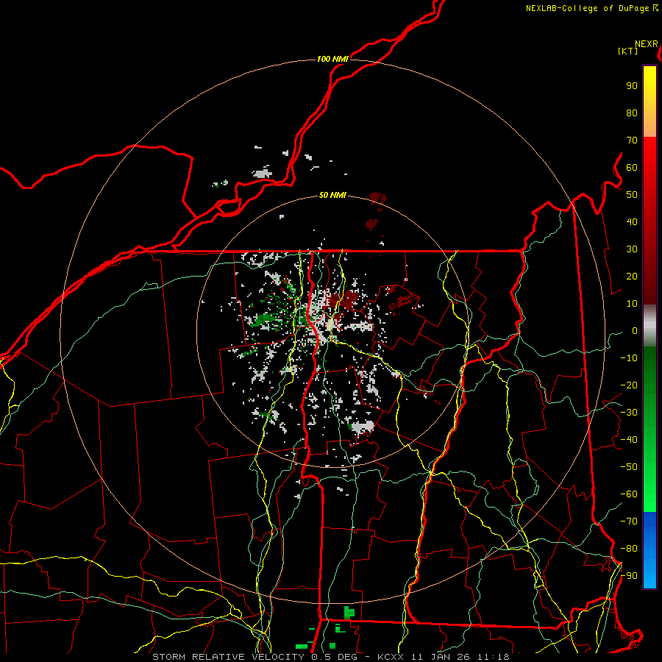Click the positive 90 velocity scale label
Screen dimensions: 662x662
(632, 86)
